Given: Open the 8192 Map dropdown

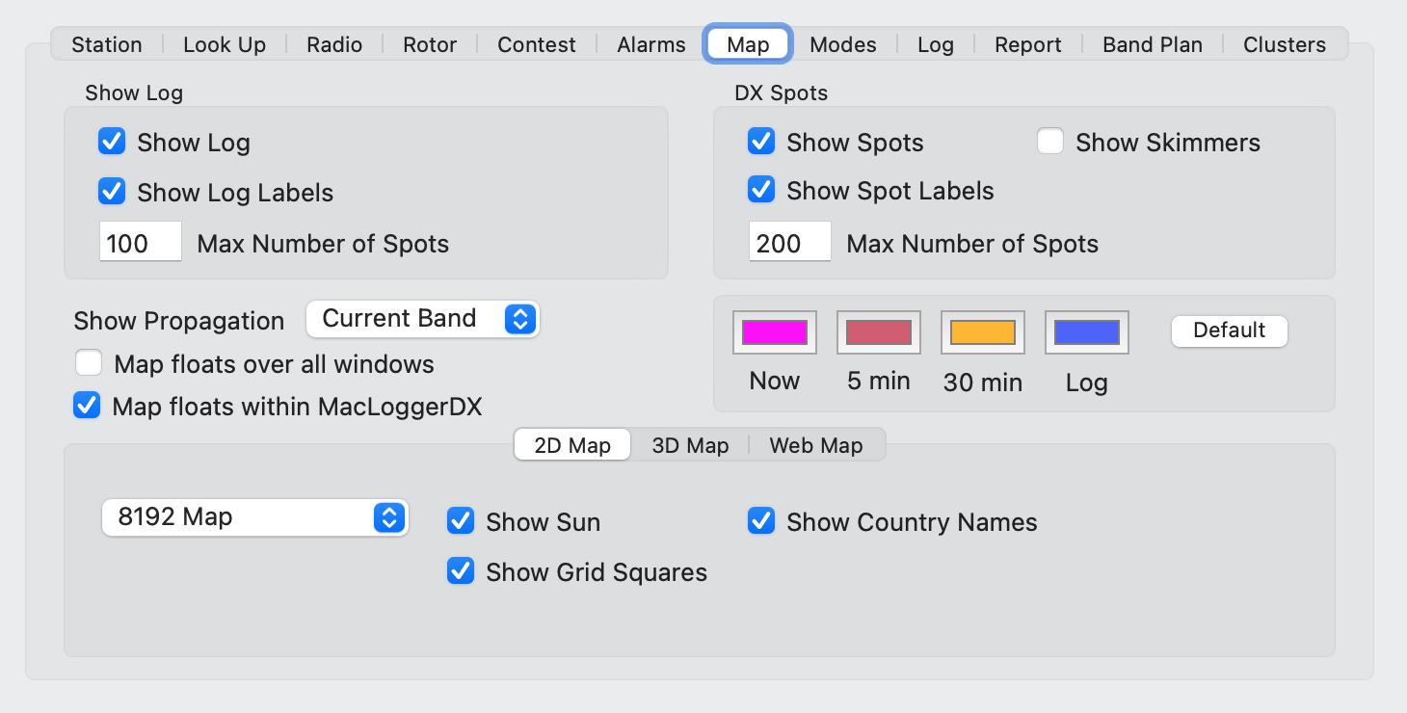Looking at the screenshot, I should pos(254,517).
